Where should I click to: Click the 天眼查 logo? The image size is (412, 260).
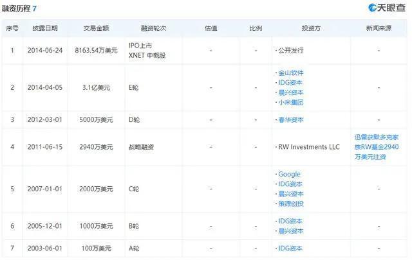tap(387, 8)
